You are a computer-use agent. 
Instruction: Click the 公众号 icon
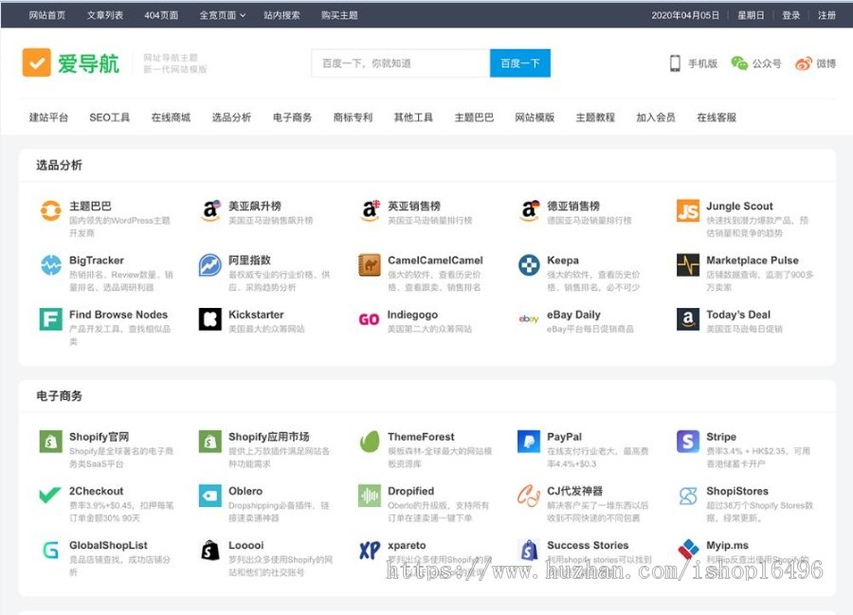(x=740, y=63)
